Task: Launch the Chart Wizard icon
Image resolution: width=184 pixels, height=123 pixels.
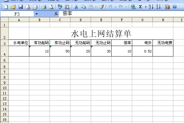Action: [167, 7]
